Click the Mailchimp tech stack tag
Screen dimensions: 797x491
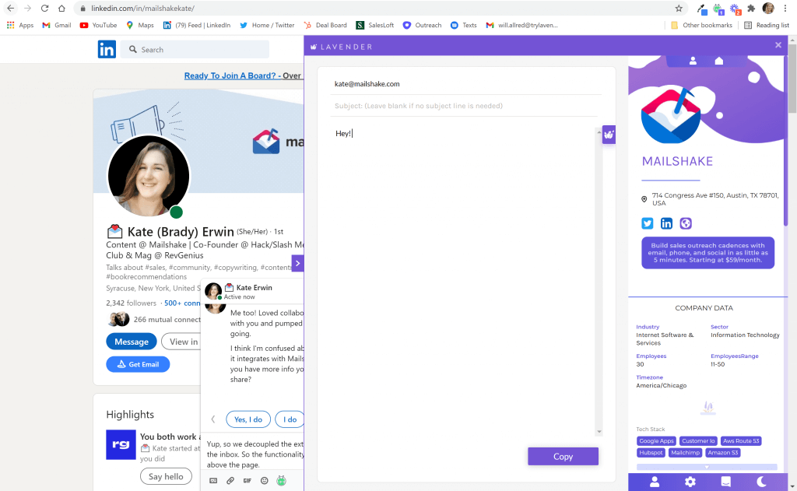[685, 452]
